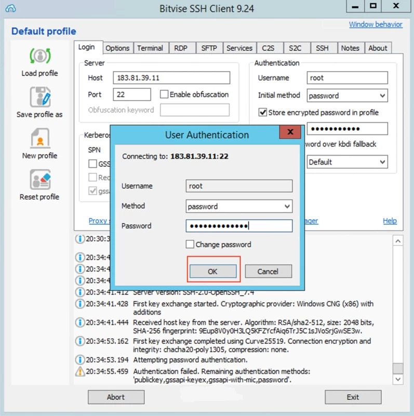The height and width of the screenshot is (416, 414).
Task: Expand the Method dropdown in dialog
Action: [x=239, y=206]
